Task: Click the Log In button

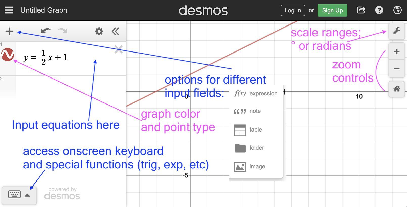Action: tap(293, 10)
